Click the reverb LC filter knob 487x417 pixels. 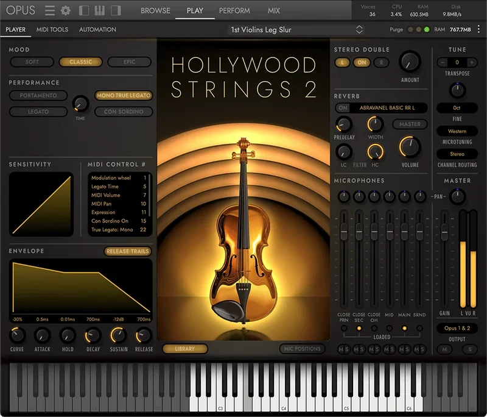pyautogui.click(x=343, y=152)
